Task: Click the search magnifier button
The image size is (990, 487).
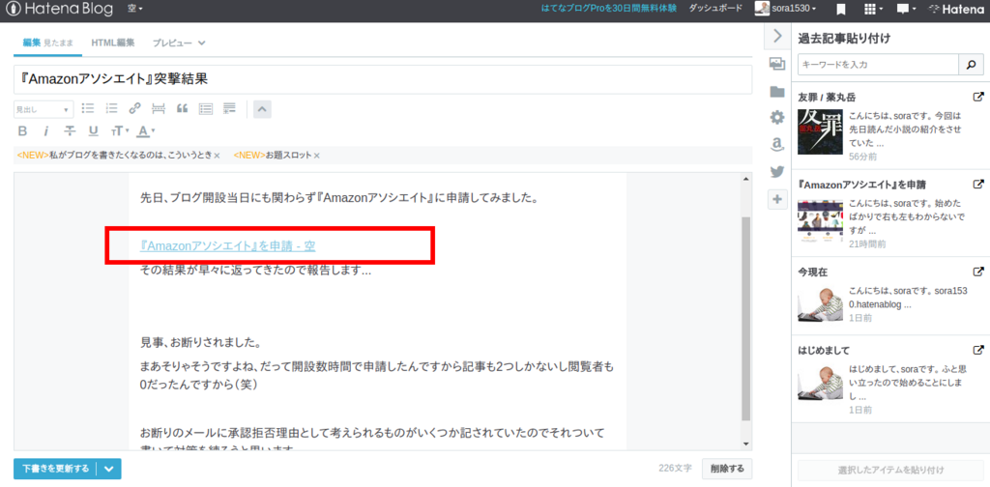Action: coord(971,65)
